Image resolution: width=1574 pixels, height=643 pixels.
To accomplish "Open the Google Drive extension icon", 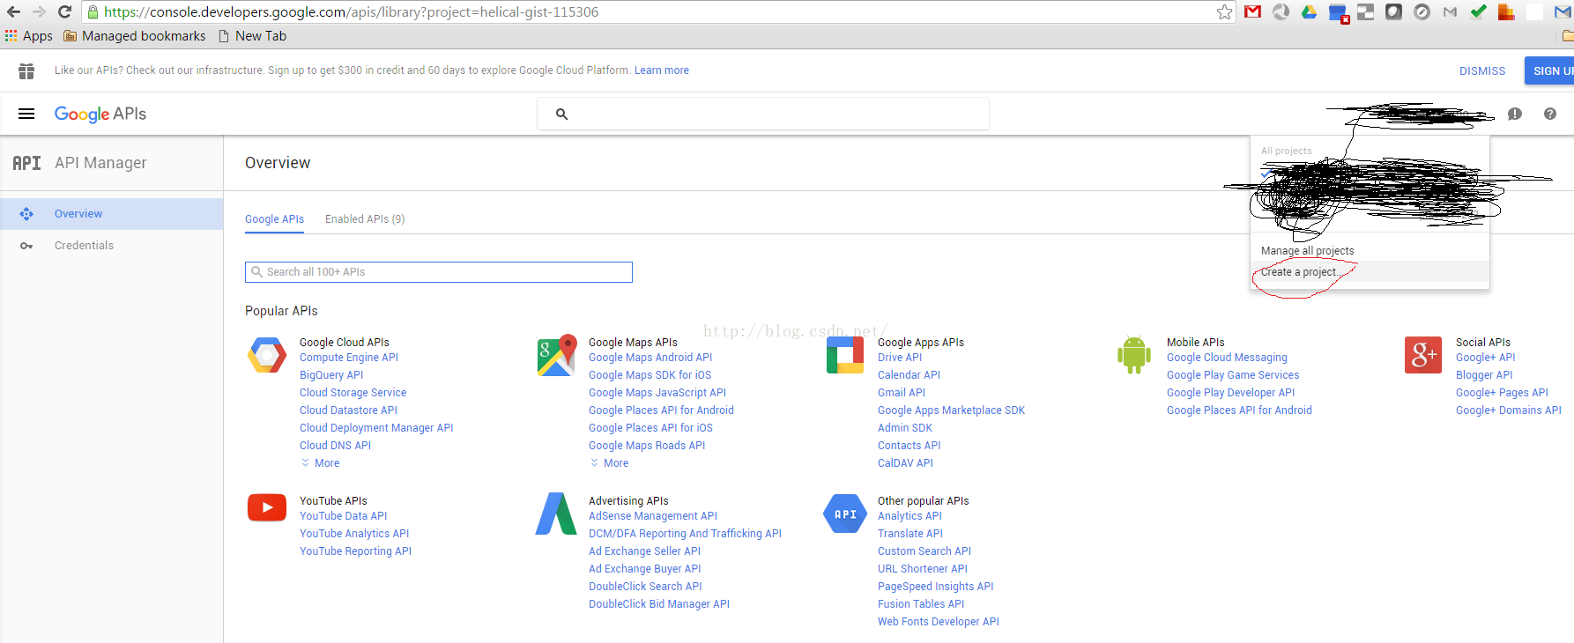I will tap(1309, 11).
